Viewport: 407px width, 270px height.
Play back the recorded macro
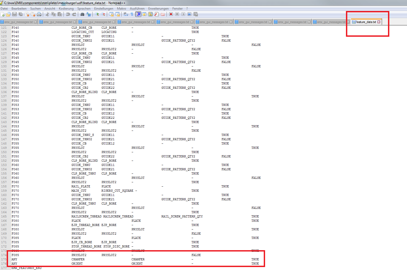click(x=183, y=14)
